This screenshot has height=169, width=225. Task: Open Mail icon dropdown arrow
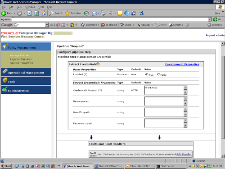[98, 14]
